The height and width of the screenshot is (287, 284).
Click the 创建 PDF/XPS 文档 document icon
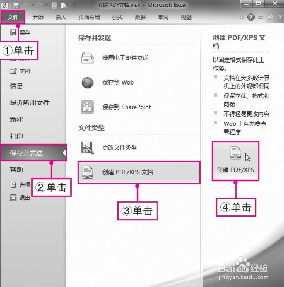88,173
